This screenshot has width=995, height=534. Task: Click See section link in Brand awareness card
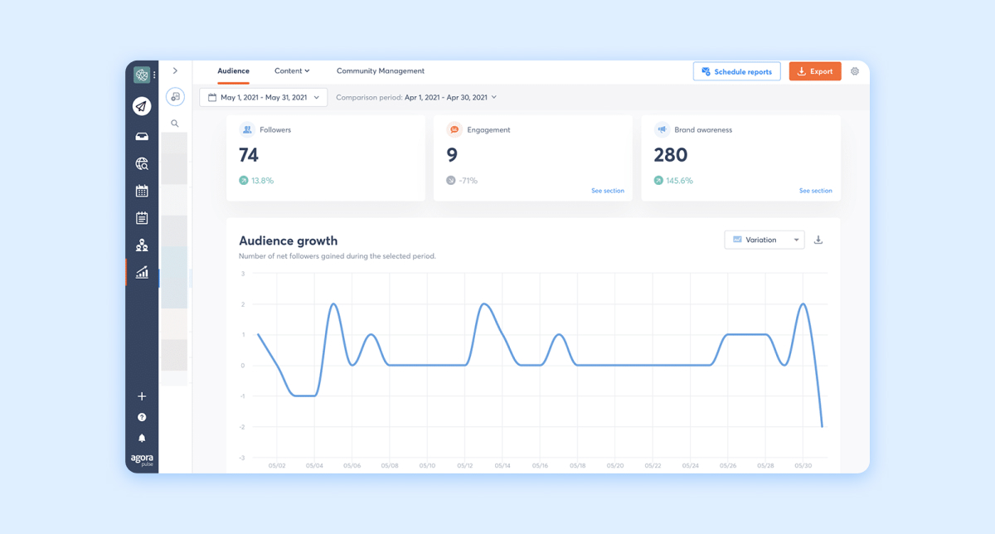(x=815, y=191)
